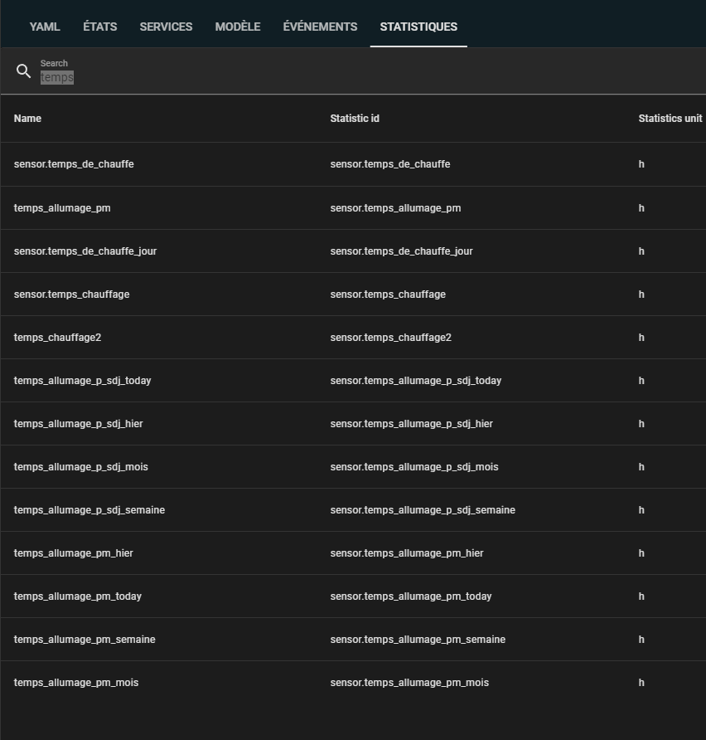Click the search field containing 'temps'
This screenshot has height=740, width=706.
point(331,77)
